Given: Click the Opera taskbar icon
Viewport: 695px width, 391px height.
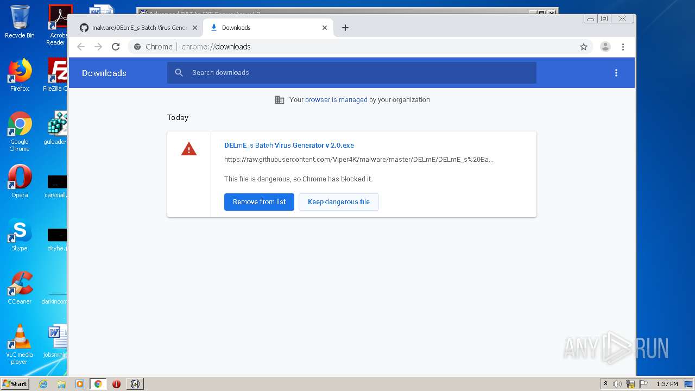Looking at the screenshot, I should [x=116, y=384].
